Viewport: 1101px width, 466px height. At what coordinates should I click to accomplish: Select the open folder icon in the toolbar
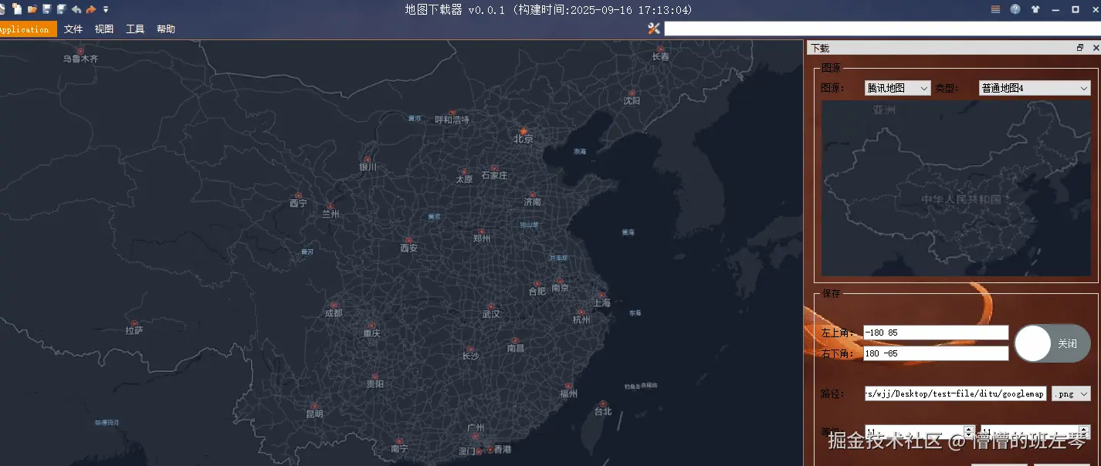point(32,8)
